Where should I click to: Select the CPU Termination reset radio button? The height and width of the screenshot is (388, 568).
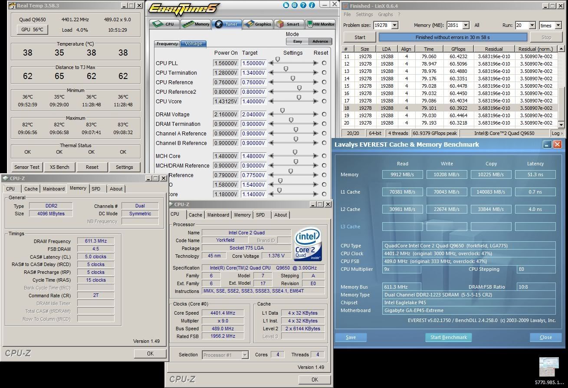[324, 73]
